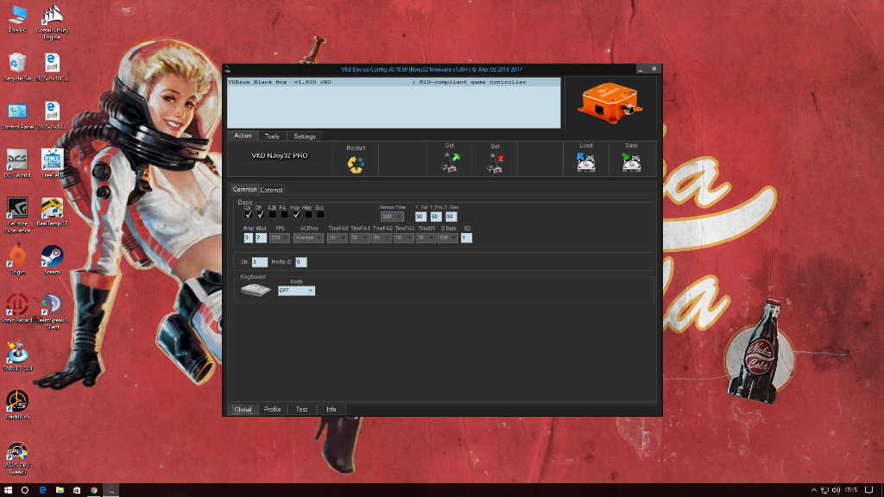Switch to the Settings tab

[305, 136]
